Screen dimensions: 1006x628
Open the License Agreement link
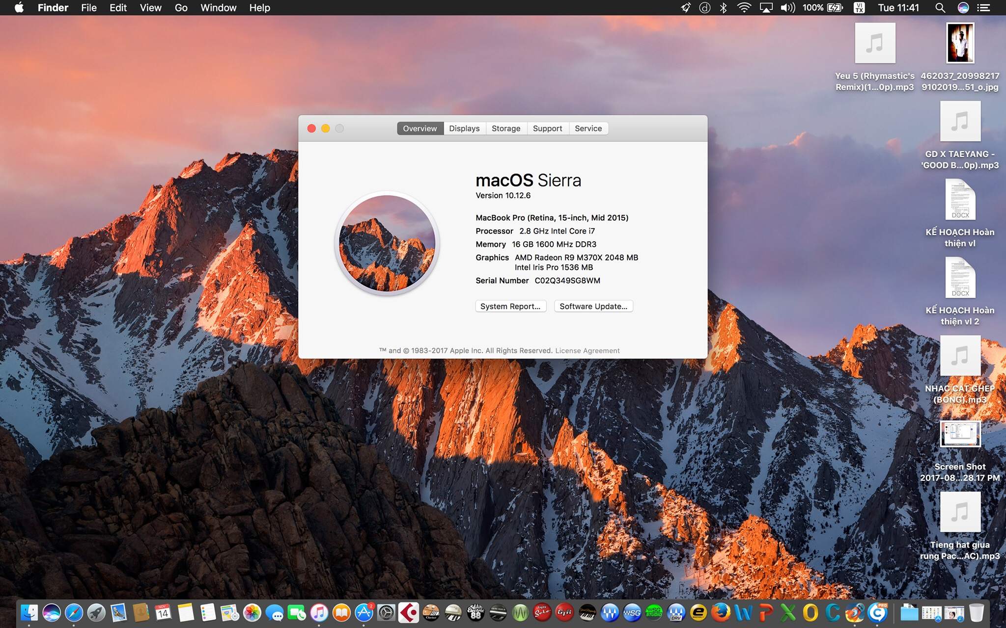(x=587, y=350)
